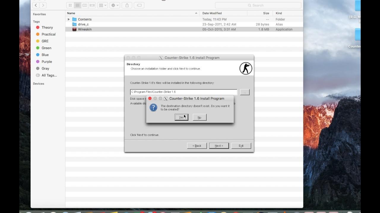Viewport: 380px width, 213px height.
Task: Close the confirmation dialog with red button
Action: point(150,99)
